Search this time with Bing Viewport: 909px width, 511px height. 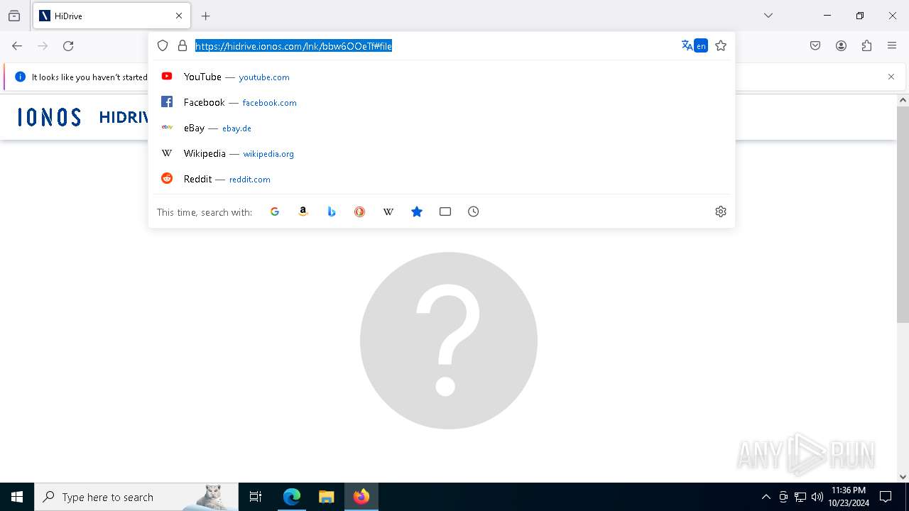point(332,211)
